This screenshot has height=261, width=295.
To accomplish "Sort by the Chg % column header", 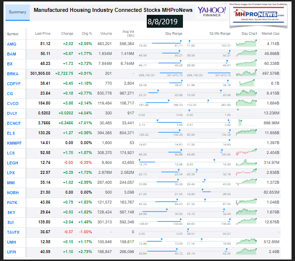I will tap(87, 34).
